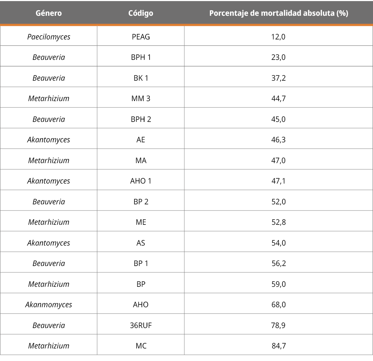Click the Código column header
The image size is (373, 361).
[141, 13]
